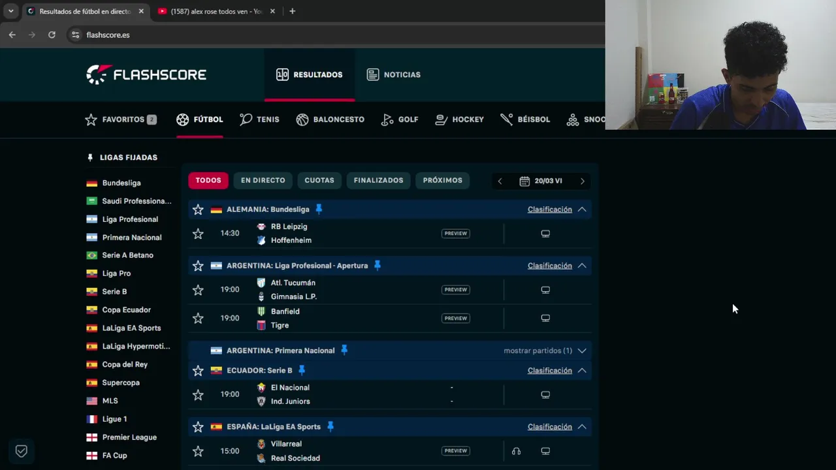
Task: Collapse the Argentina Liga Profesional section
Action: tap(582, 266)
